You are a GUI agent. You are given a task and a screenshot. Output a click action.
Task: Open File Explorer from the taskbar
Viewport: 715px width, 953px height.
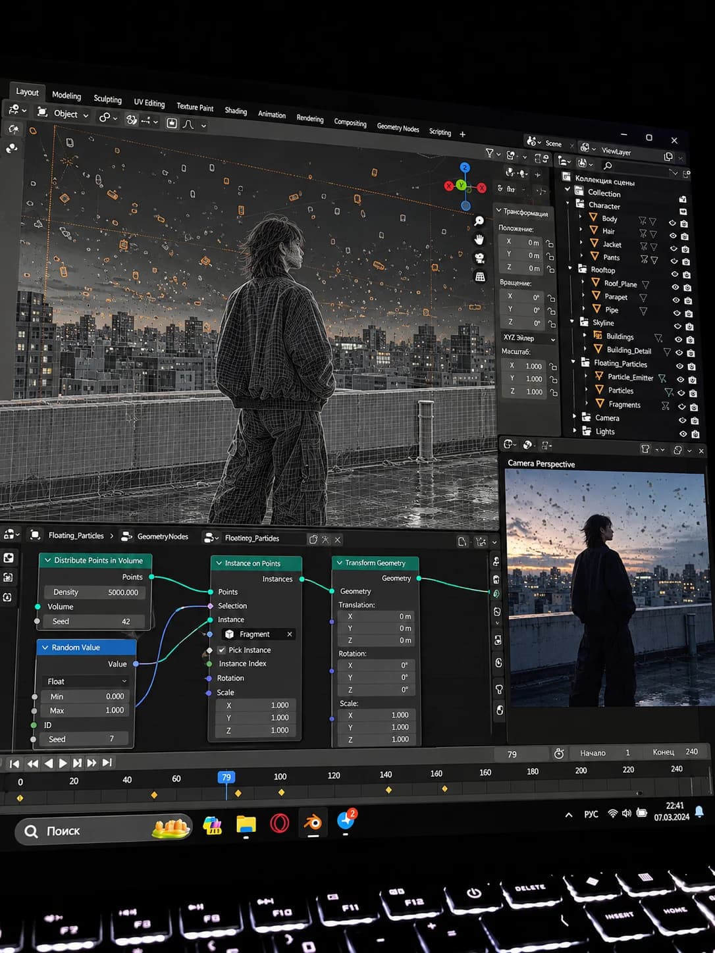point(246,824)
